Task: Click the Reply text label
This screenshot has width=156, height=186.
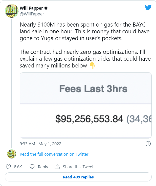Action: (x=43, y=167)
